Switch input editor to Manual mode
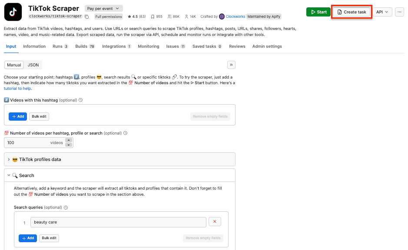Screen dimensions: 408x250 (13, 64)
